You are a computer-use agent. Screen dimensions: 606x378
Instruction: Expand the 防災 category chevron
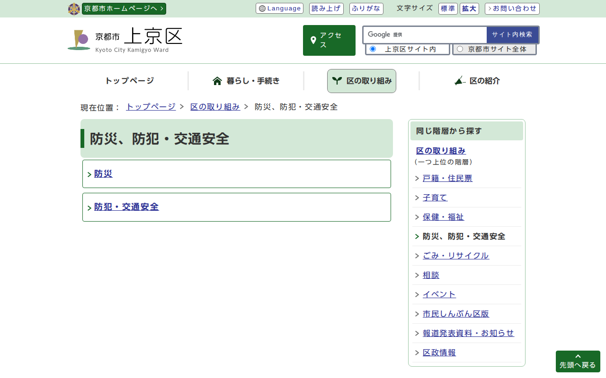click(x=89, y=175)
